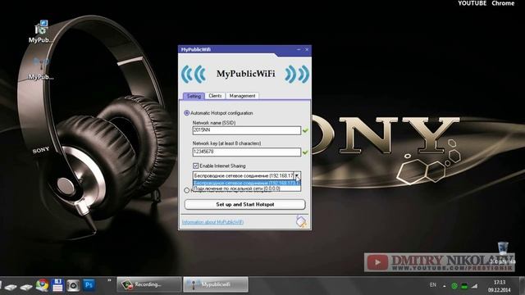Minimize the MyPublicWifi window

[299, 49]
